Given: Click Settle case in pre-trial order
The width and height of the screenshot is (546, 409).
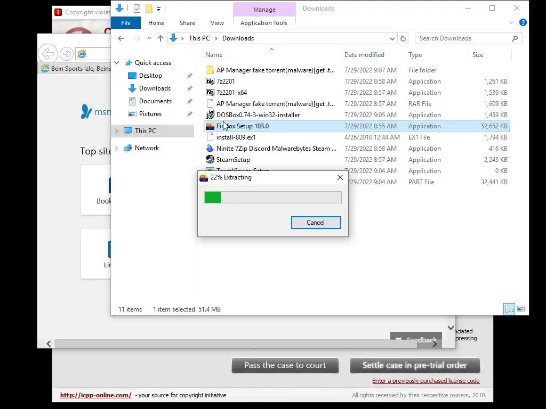Looking at the screenshot, I should coord(415,365).
